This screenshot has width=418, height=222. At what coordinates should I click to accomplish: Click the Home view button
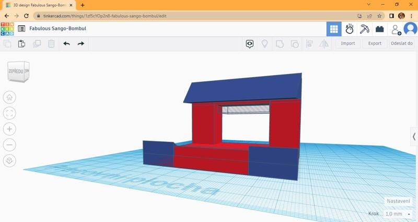point(9,97)
